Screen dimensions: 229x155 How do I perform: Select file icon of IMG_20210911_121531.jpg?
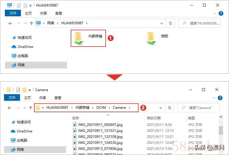[75, 130]
